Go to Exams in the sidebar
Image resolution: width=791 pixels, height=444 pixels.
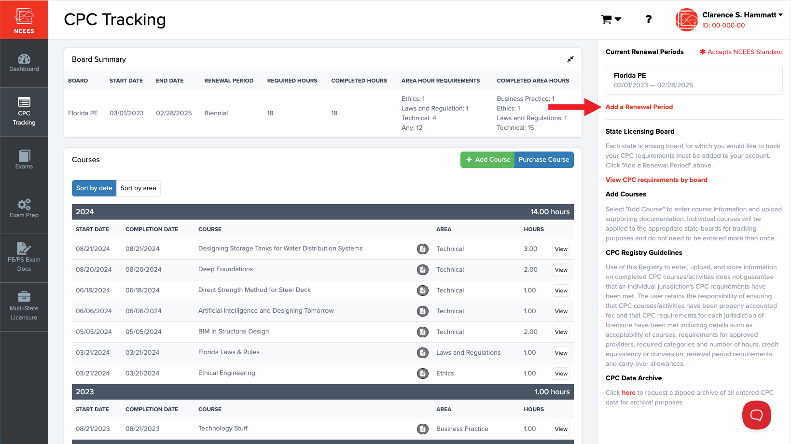click(24, 161)
